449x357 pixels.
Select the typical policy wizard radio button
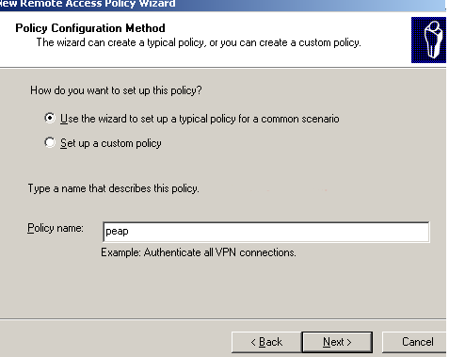pos(50,118)
